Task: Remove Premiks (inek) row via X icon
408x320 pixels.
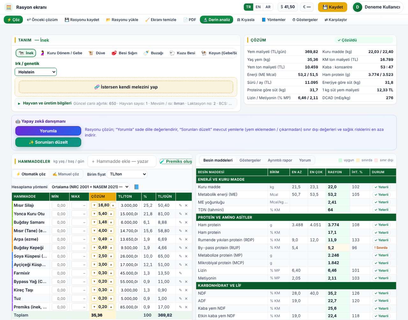Action: pos(186,307)
